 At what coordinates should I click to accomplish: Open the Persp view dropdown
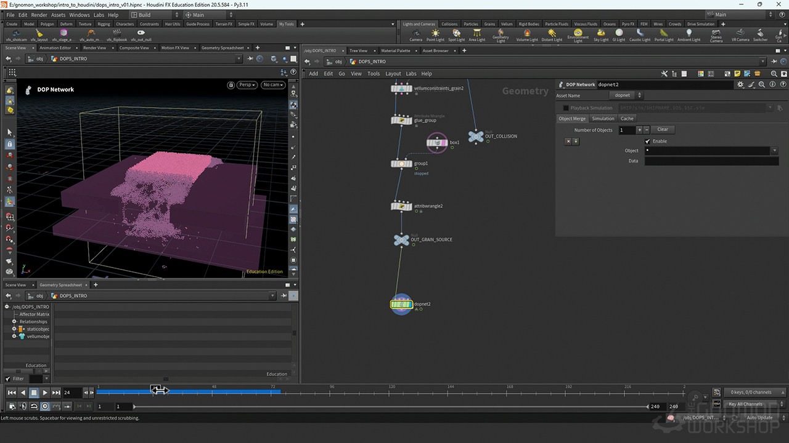247,84
